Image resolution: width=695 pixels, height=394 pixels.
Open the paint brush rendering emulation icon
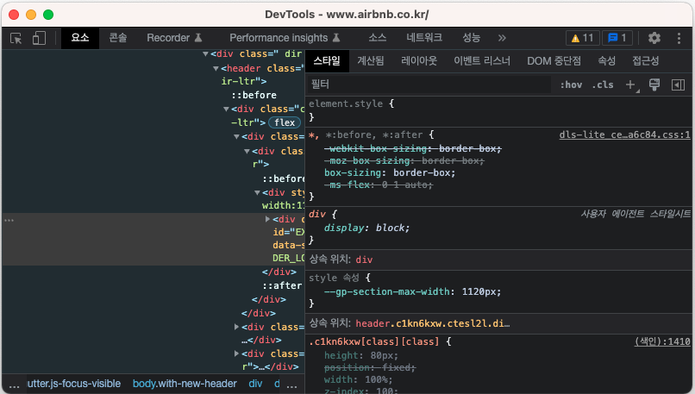coord(654,84)
